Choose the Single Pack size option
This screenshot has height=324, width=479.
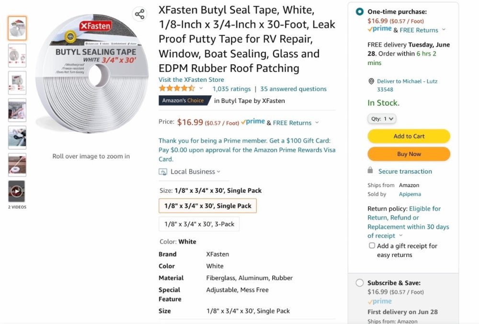point(207,206)
